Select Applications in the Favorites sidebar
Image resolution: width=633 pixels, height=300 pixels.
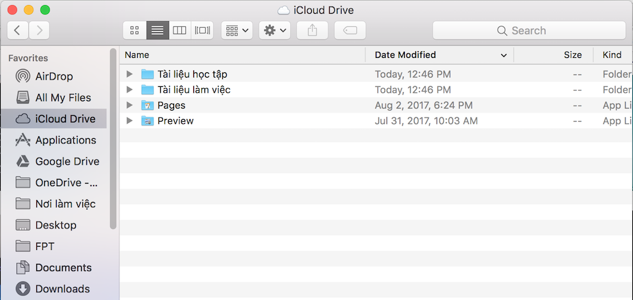[x=65, y=140]
